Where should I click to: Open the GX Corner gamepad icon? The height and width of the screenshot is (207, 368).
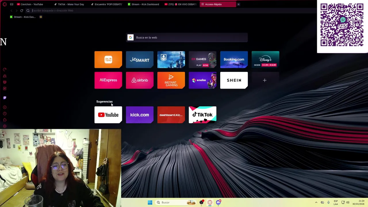coord(11,4)
